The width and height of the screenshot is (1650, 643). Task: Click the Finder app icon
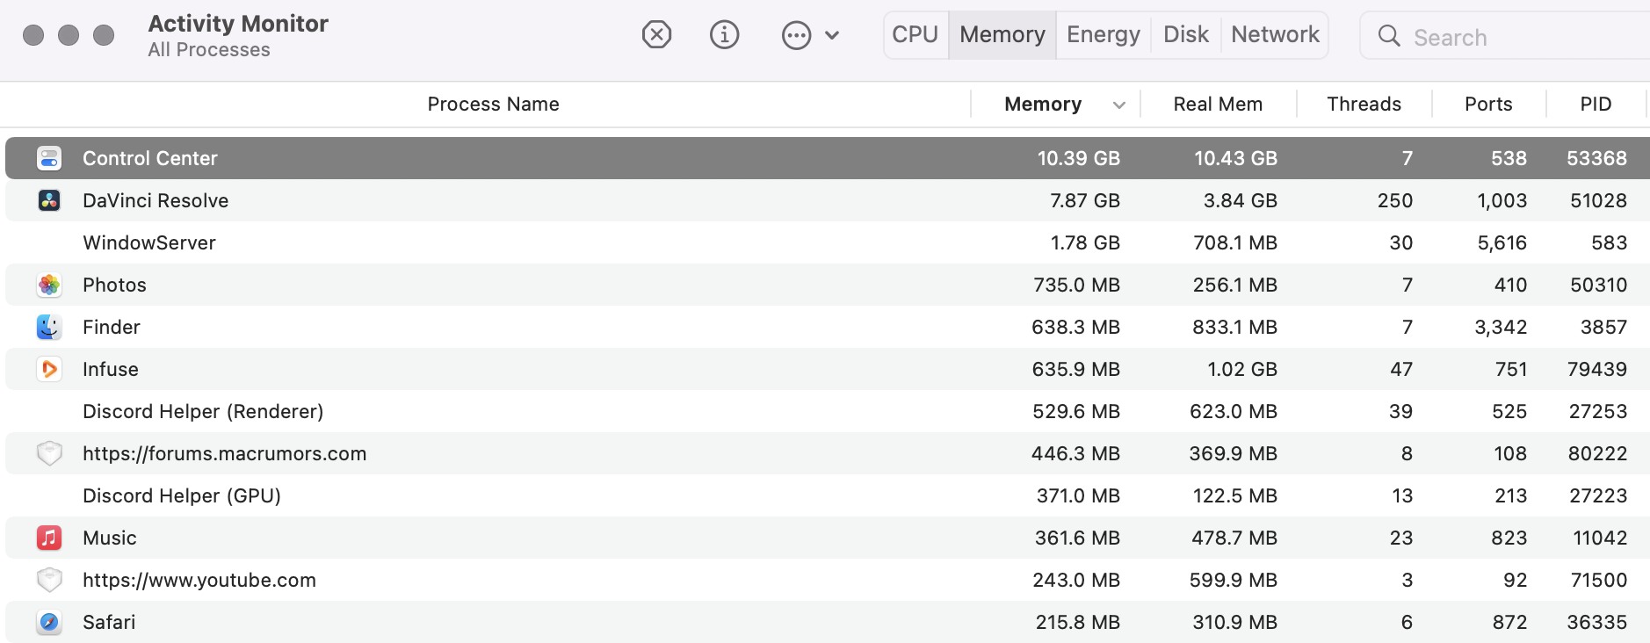click(49, 327)
